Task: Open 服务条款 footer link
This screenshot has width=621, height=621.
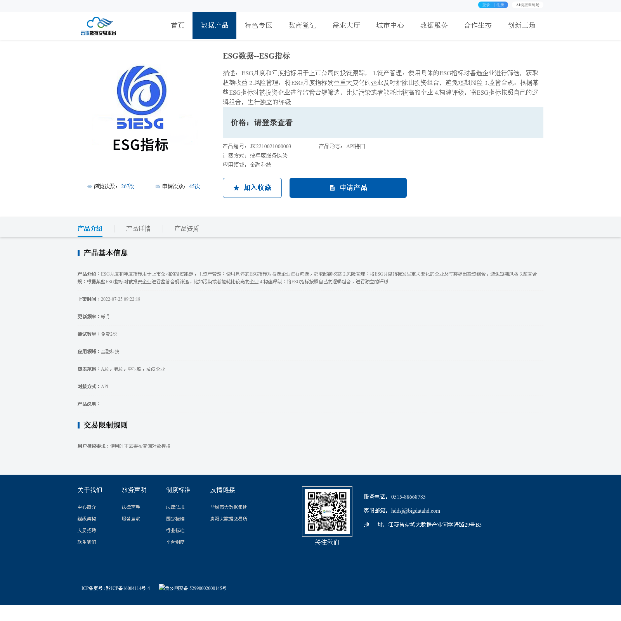Action: [131, 519]
